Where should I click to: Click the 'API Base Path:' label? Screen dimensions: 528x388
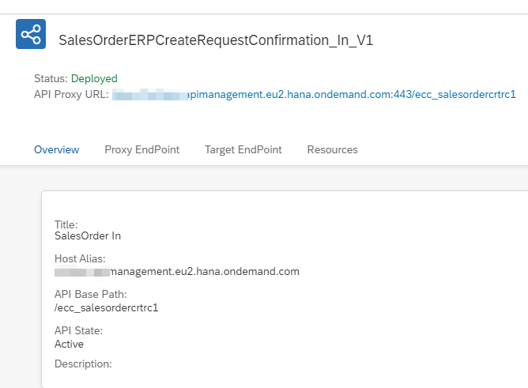click(x=90, y=295)
